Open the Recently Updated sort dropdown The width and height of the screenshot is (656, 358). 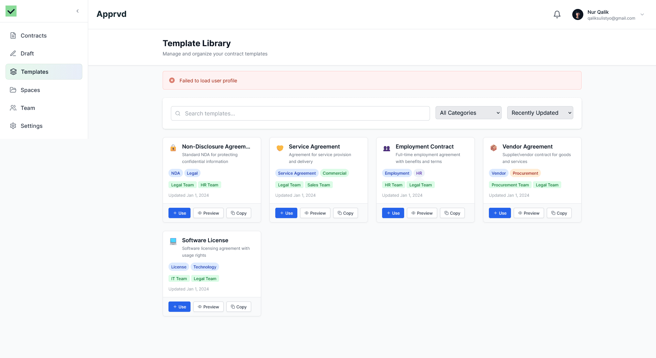tap(540, 113)
